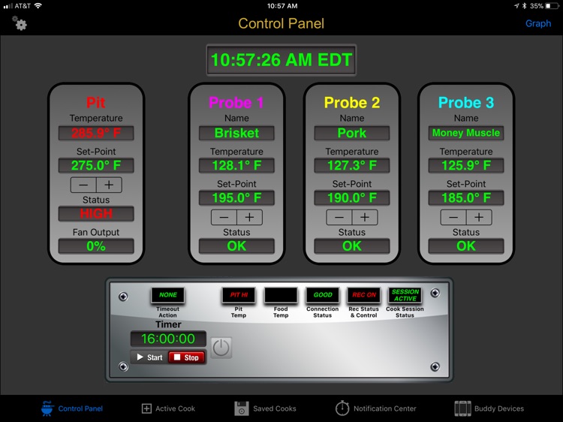Go to the Notification Center tab
This screenshot has height=422, width=563.
[375, 408]
